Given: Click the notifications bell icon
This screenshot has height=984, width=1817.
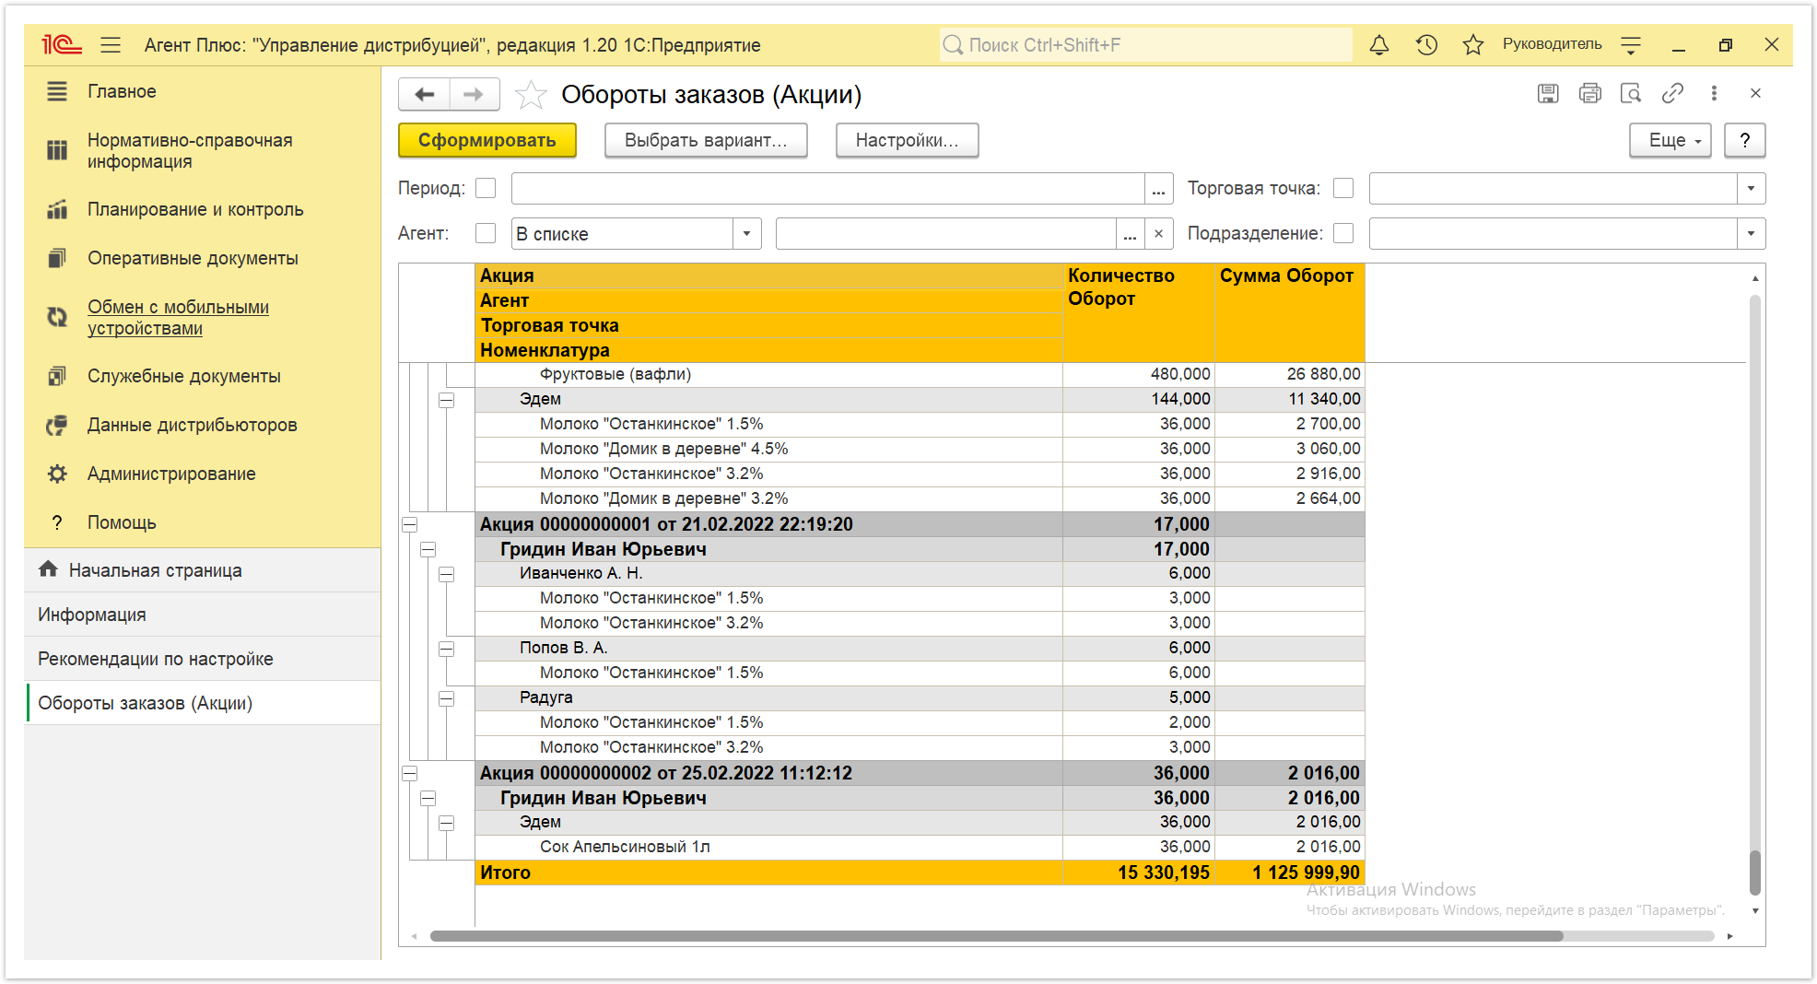Looking at the screenshot, I should coord(1378,44).
